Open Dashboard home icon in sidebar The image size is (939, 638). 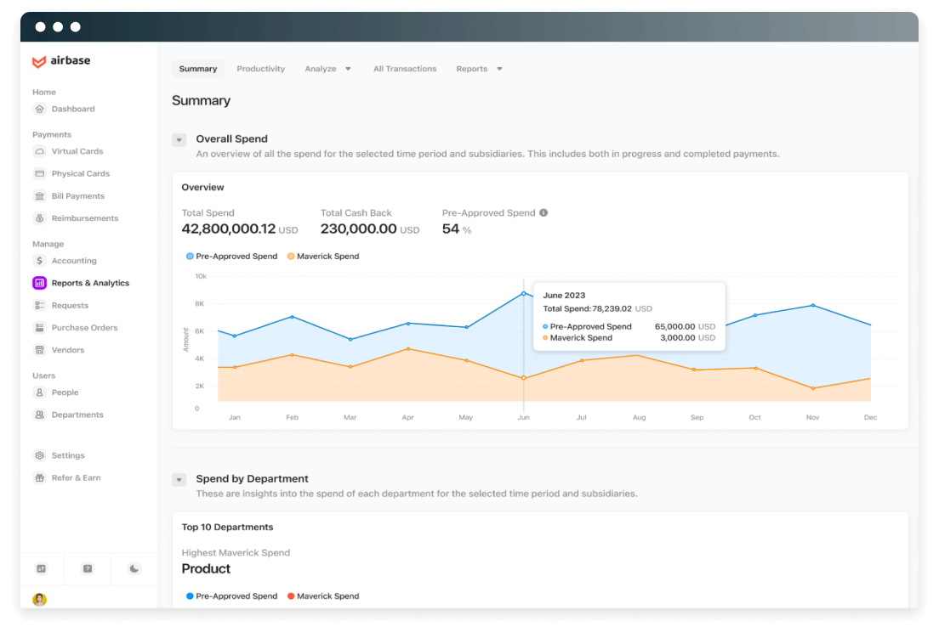click(39, 109)
